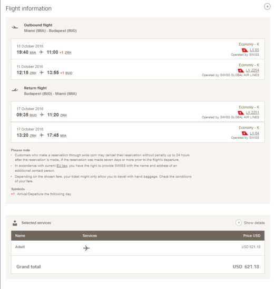Screen dimensions: 275x289
Task: Click the return flight landing plane icon
Action: (15, 90)
